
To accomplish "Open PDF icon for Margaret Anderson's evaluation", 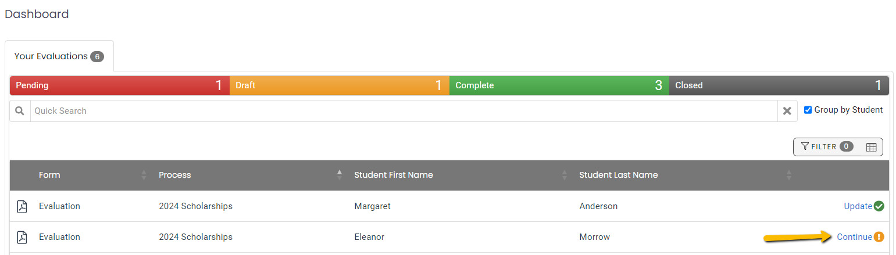I will [22, 206].
